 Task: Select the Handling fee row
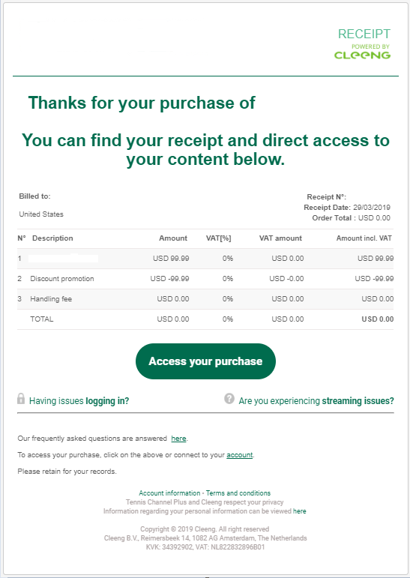tap(205, 299)
